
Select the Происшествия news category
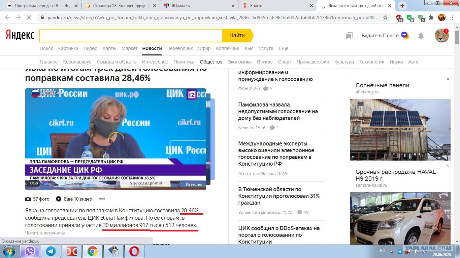pyautogui.click(x=313, y=62)
